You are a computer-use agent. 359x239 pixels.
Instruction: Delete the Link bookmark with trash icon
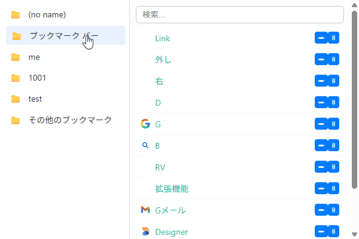click(x=333, y=38)
